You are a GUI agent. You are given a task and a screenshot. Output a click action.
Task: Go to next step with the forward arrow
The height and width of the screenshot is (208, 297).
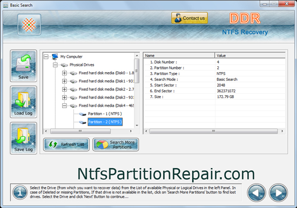tap(279, 193)
